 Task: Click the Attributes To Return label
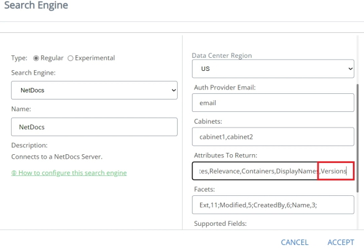tap(225, 155)
